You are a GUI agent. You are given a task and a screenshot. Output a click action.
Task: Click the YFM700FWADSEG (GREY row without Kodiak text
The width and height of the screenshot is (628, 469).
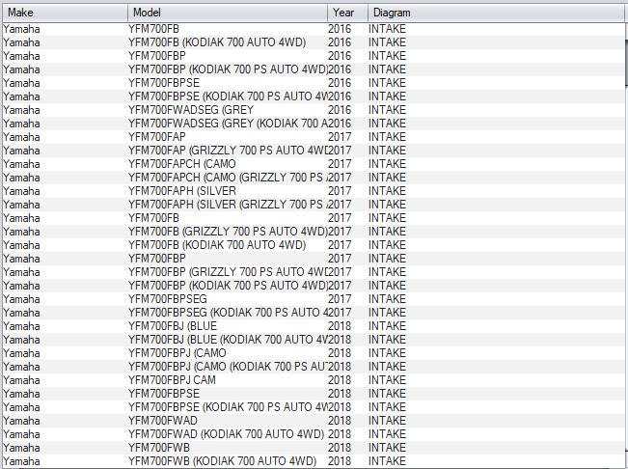pos(314,110)
